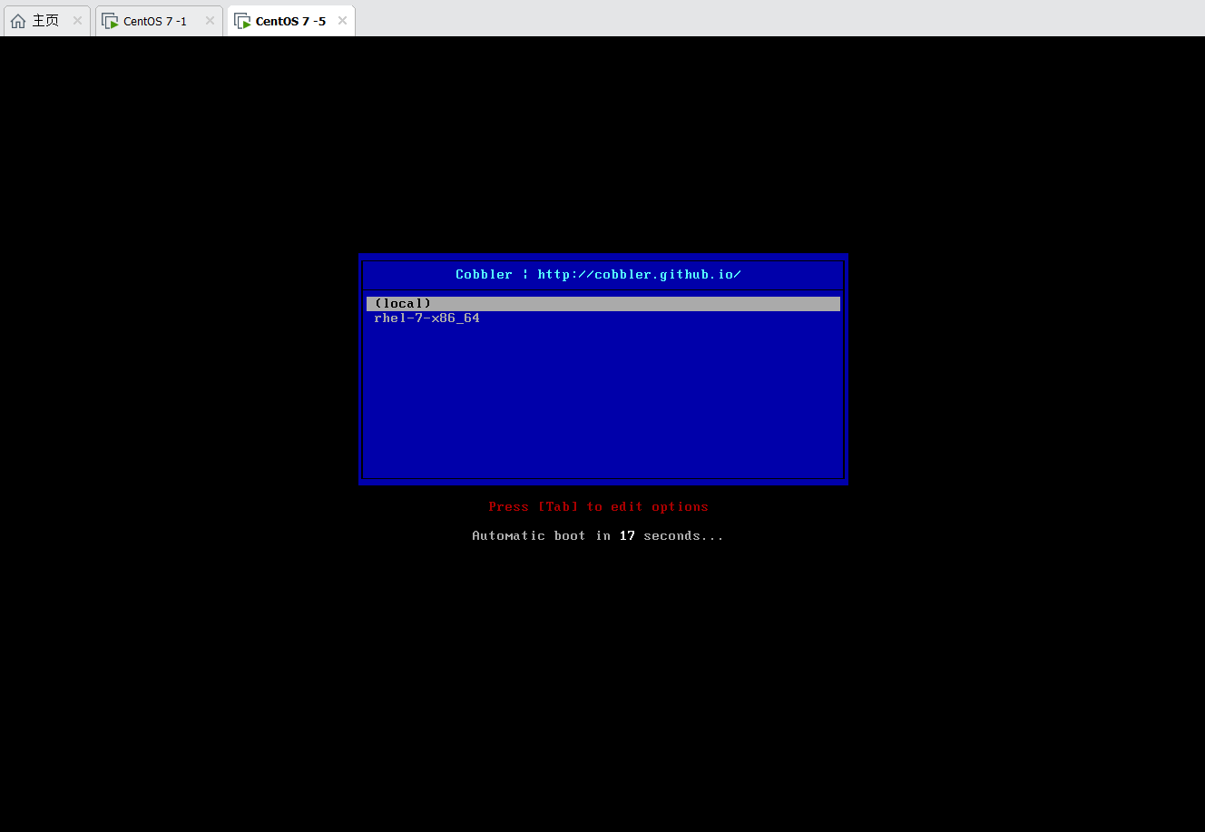Click the 'Automatic boot in 17 seconds' text

(x=598, y=536)
